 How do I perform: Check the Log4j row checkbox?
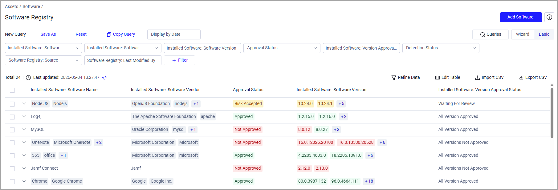[x=12, y=117]
